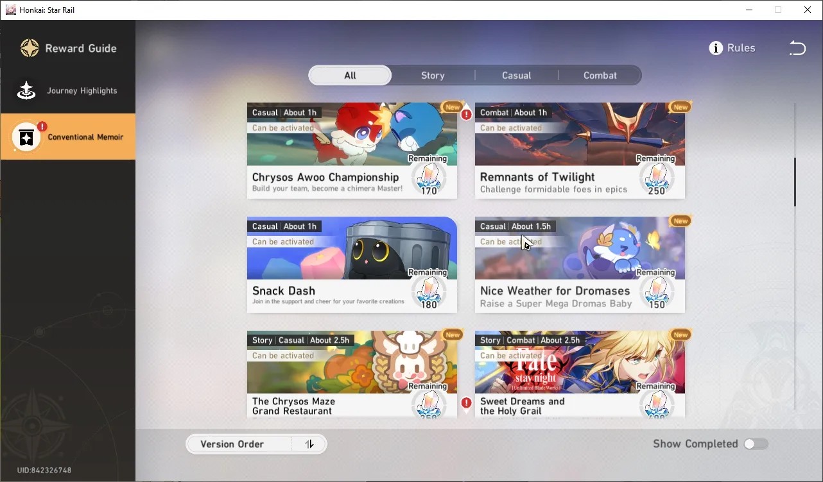Image resolution: width=823 pixels, height=482 pixels.
Task: Click the New badge on Nice Weather for Dromases
Action: click(x=680, y=221)
